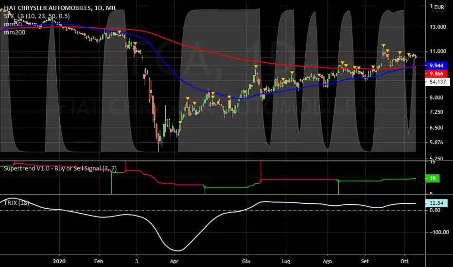
Task: Click the highest yellow triangle marker in September
Action: [x=383, y=46]
